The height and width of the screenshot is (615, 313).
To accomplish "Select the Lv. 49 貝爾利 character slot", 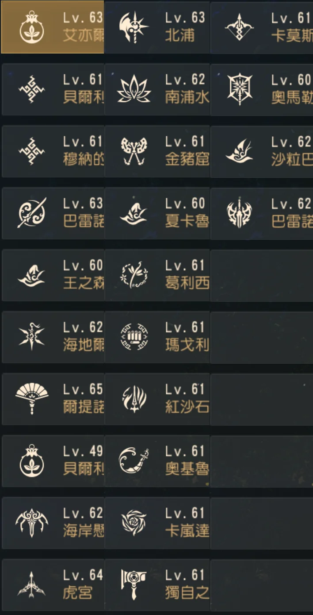I will [x=53, y=461].
